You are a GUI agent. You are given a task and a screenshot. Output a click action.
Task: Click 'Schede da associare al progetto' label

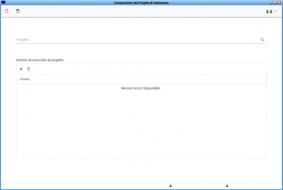(40, 60)
